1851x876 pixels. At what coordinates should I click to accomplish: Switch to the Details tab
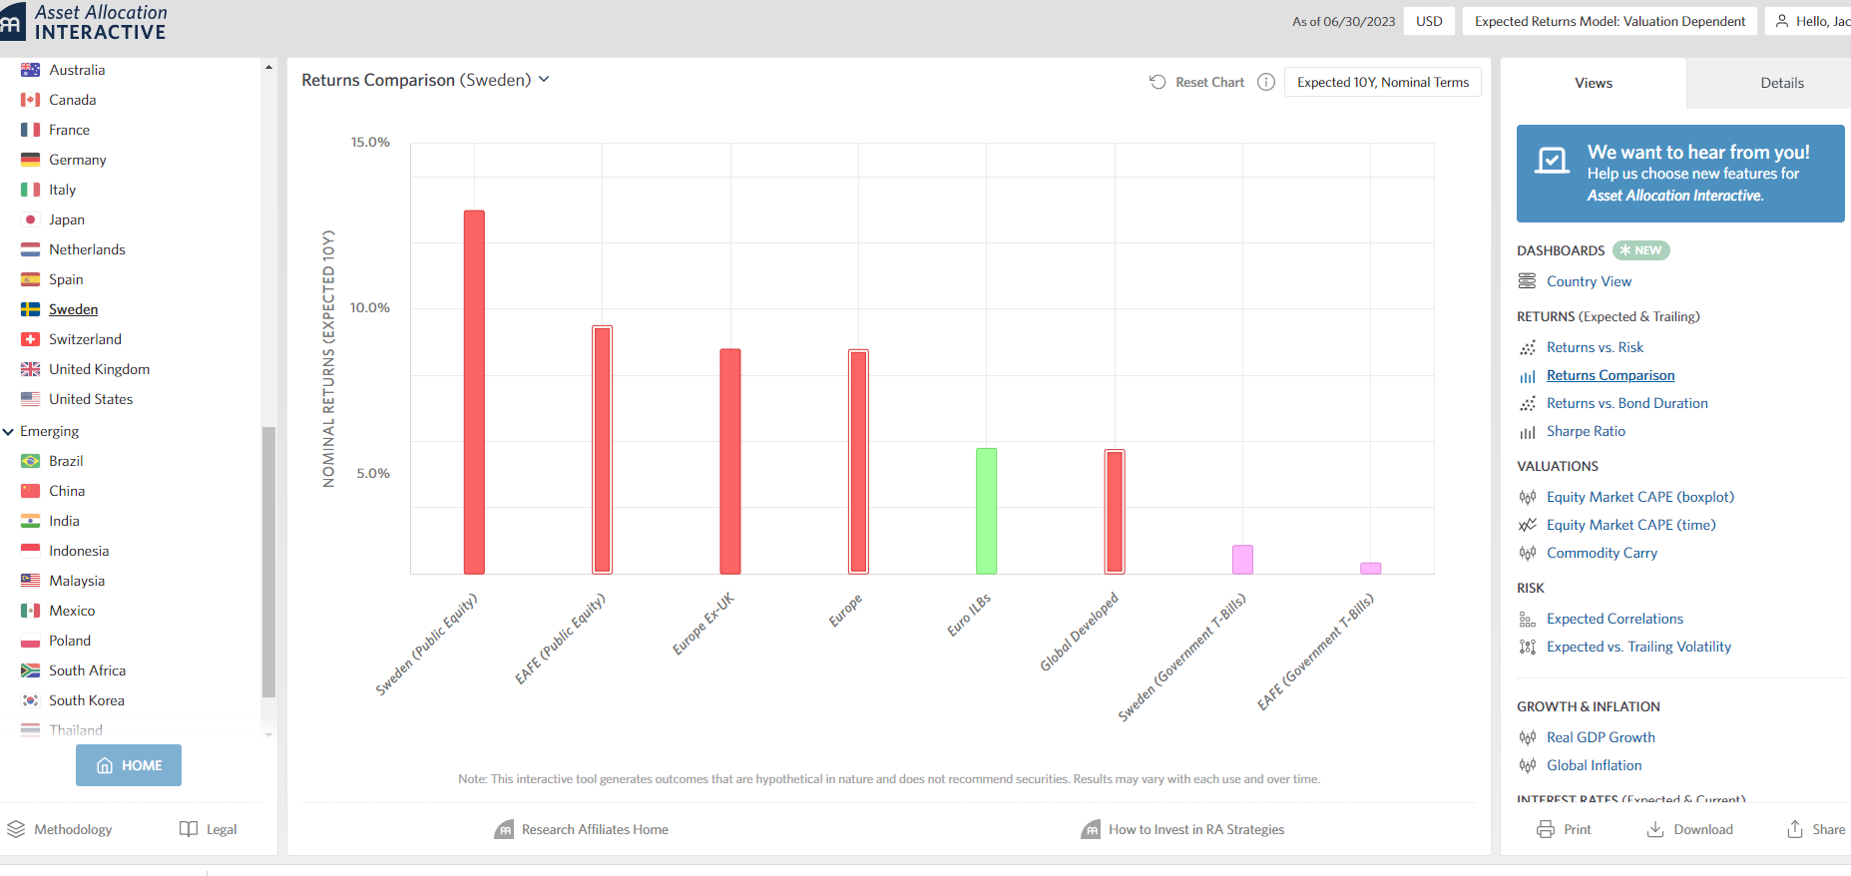click(1781, 83)
